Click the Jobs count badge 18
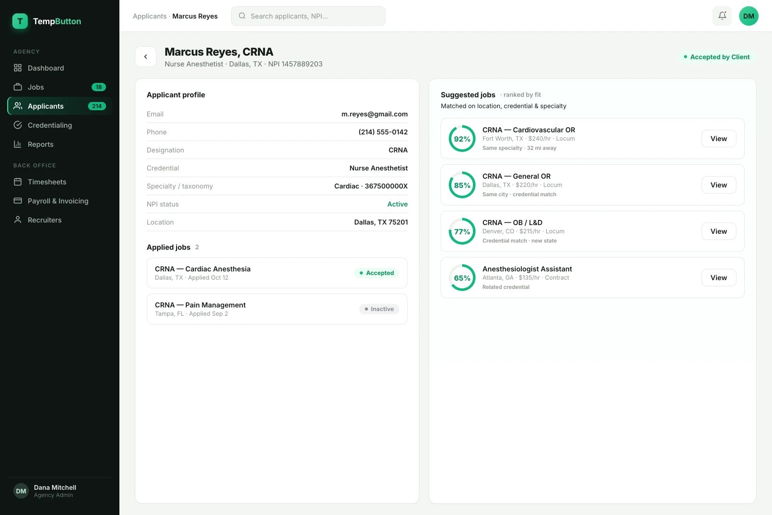 click(x=99, y=87)
